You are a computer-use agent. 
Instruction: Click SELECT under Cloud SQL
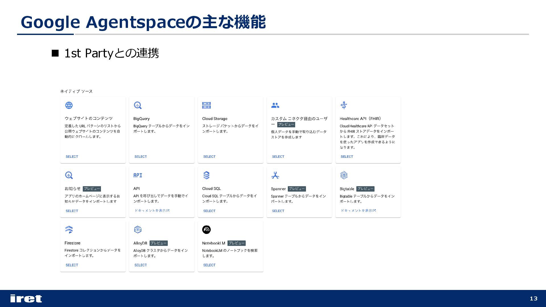(x=209, y=211)
